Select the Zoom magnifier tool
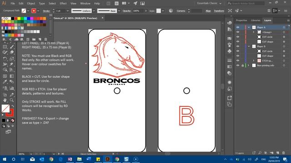This screenshot has width=291, height=163. 12,100
